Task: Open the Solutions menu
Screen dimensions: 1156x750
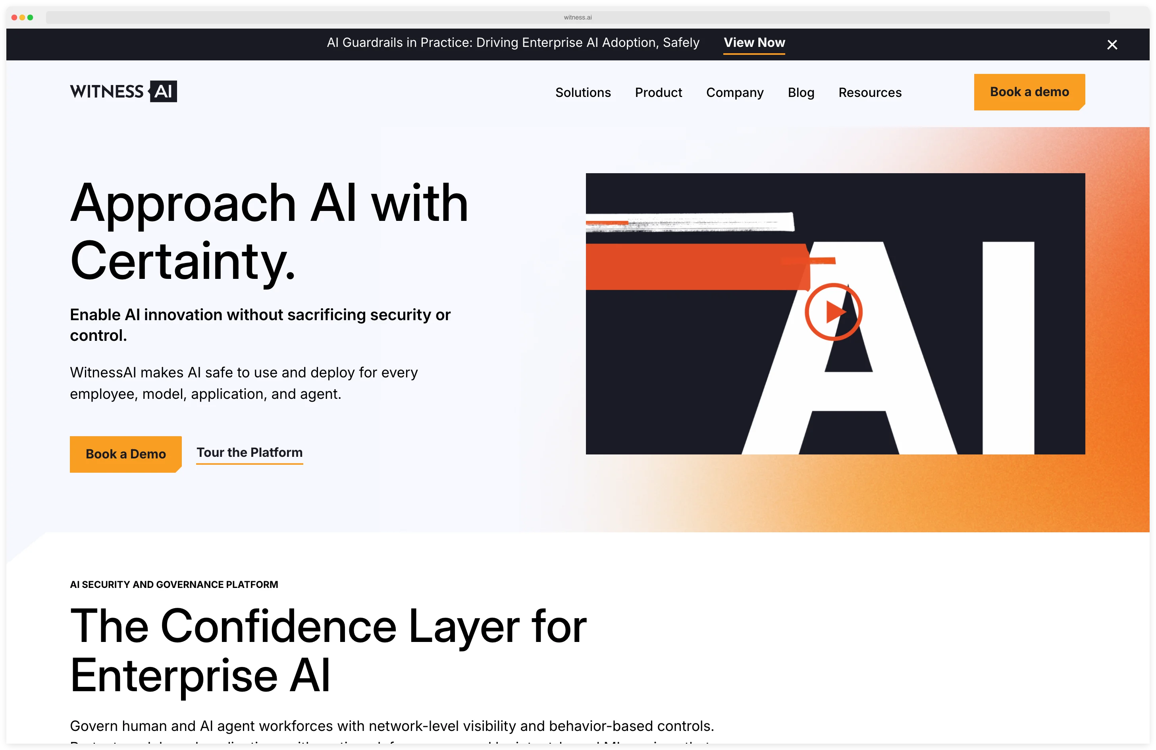Action: point(583,92)
